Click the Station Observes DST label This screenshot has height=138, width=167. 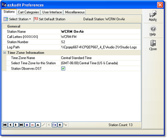pos(26,69)
